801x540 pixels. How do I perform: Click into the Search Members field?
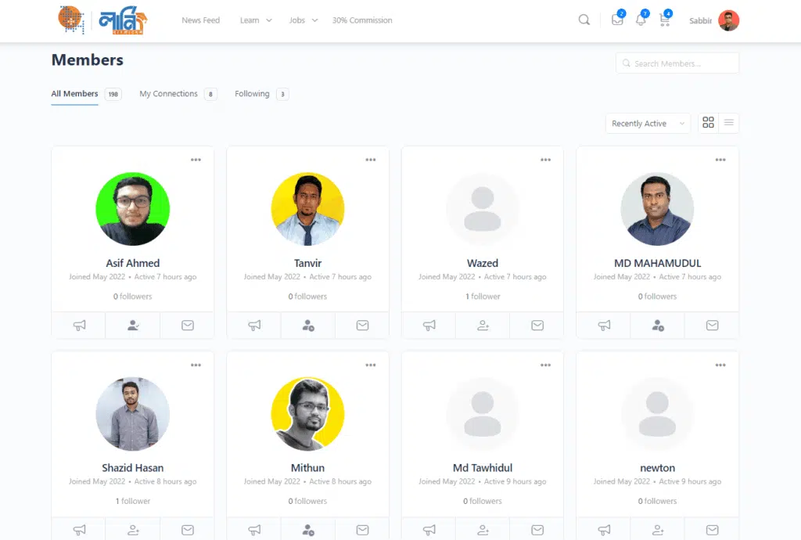[x=677, y=63]
